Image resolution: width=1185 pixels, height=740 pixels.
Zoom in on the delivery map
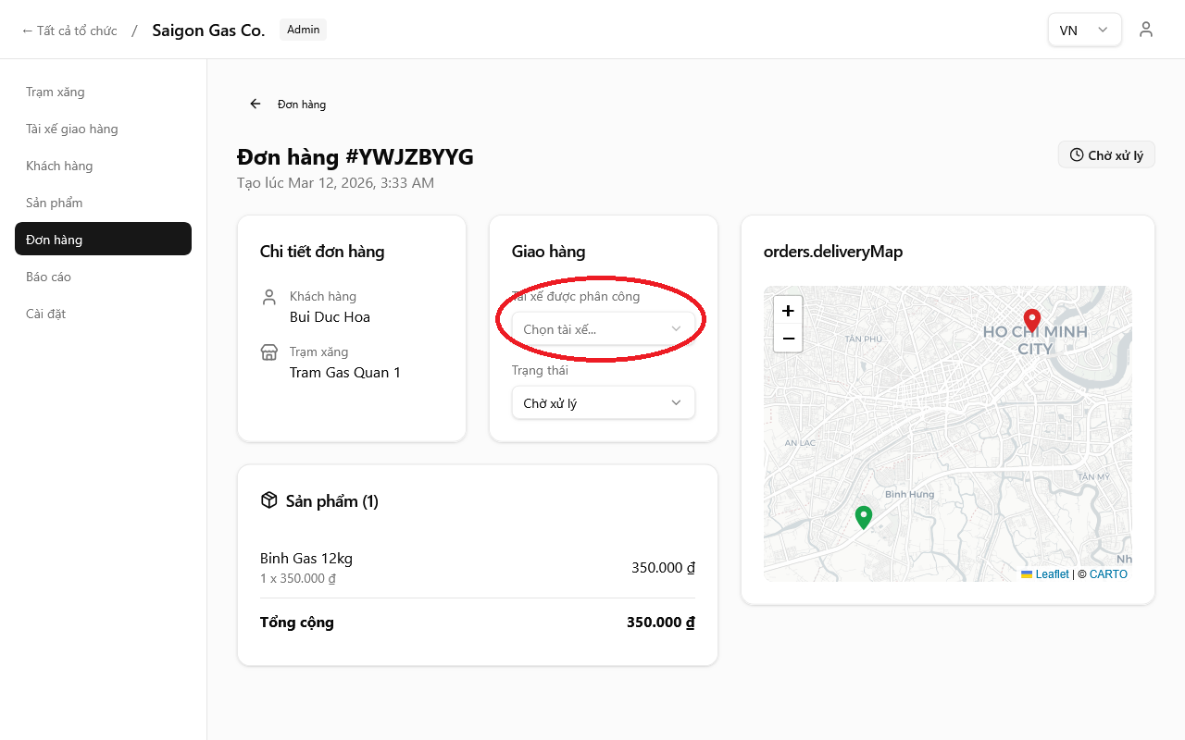pos(788,311)
